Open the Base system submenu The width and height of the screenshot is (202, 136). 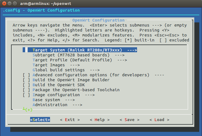tap(54, 100)
